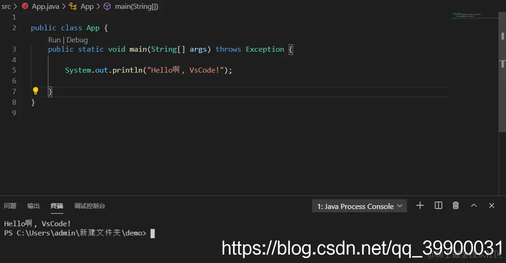Split the terminal pane

point(438,205)
